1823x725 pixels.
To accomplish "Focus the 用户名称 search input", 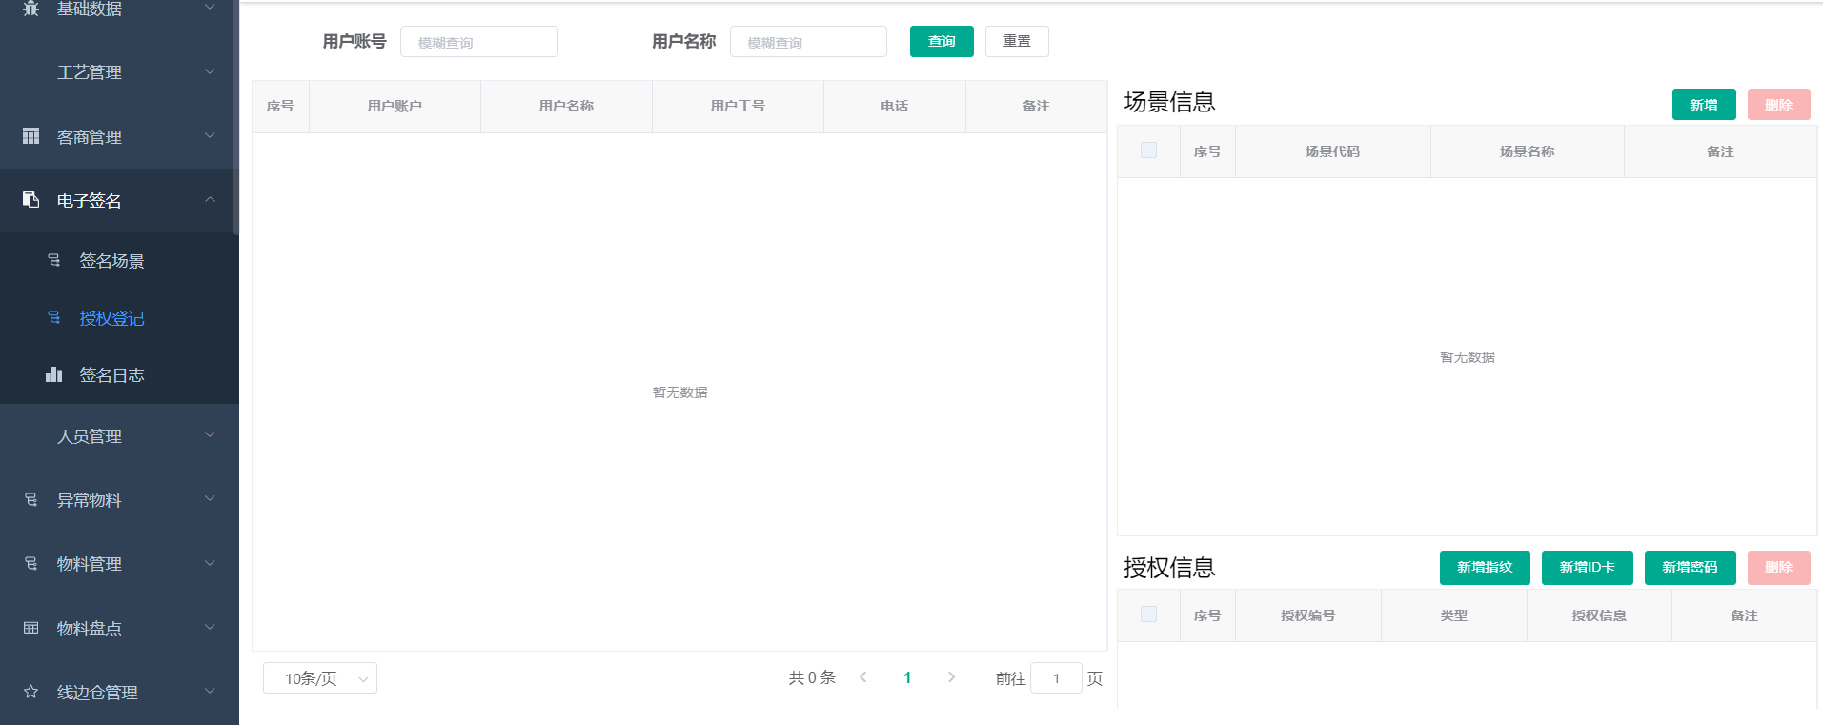I will tap(808, 42).
